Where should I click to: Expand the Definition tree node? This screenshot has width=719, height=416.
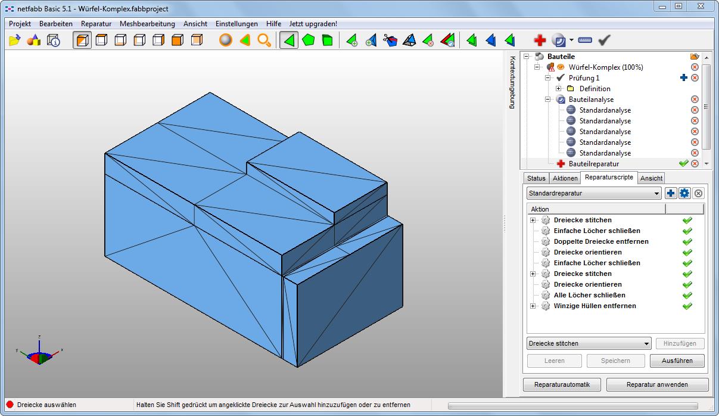[x=559, y=89]
